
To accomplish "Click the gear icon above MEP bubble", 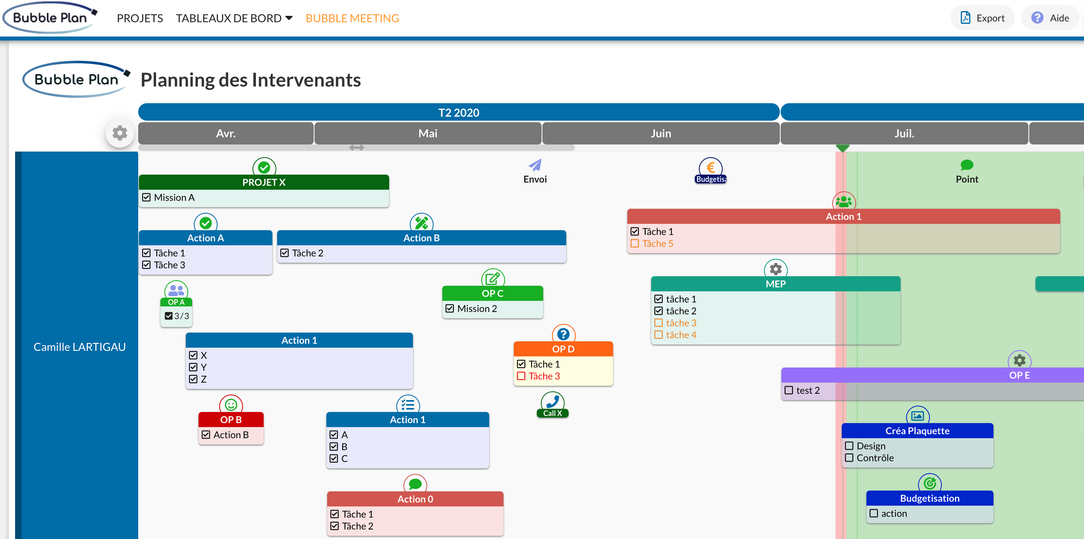I will click(775, 269).
